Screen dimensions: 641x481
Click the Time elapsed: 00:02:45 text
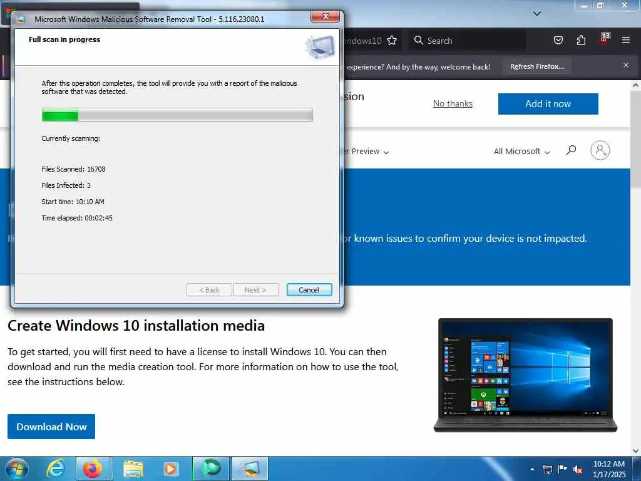point(77,218)
